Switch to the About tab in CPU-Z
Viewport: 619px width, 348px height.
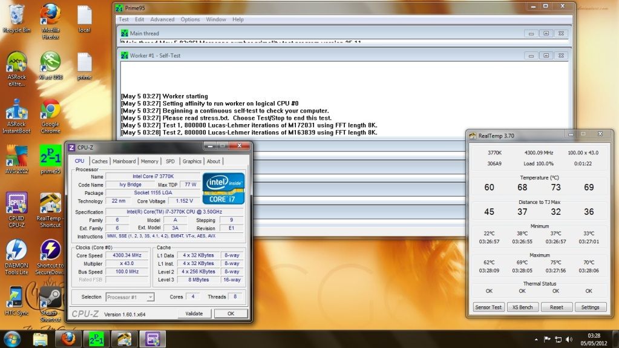coord(214,161)
